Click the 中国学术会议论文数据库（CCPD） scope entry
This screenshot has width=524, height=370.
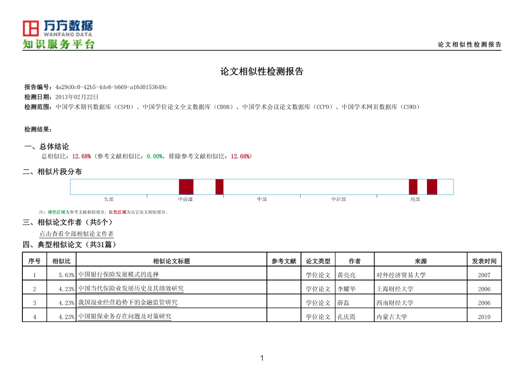(288, 107)
